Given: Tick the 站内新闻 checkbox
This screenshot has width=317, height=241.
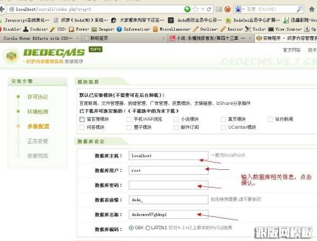Looking at the screenshot, I should pyautogui.click(x=270, y=120).
